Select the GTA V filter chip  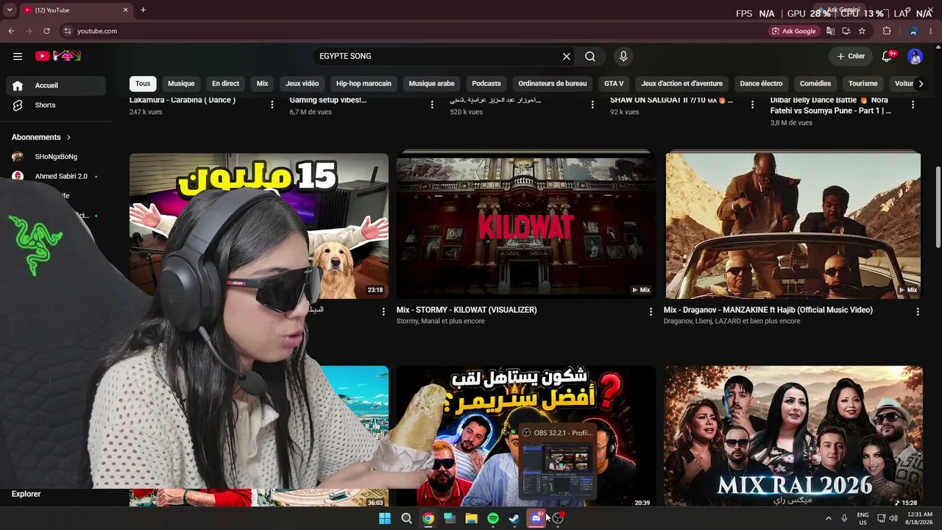pyautogui.click(x=614, y=84)
